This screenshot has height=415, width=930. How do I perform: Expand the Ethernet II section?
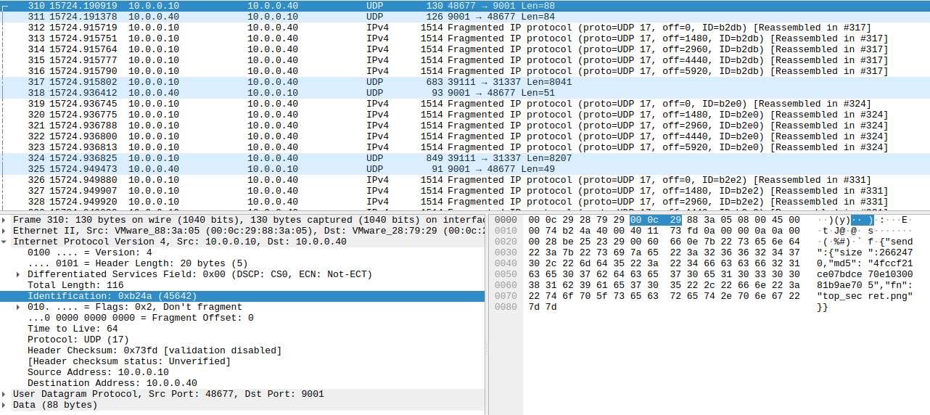coord(6,231)
